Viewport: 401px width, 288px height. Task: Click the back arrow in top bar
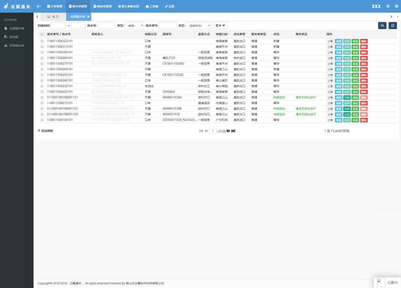(x=39, y=6)
